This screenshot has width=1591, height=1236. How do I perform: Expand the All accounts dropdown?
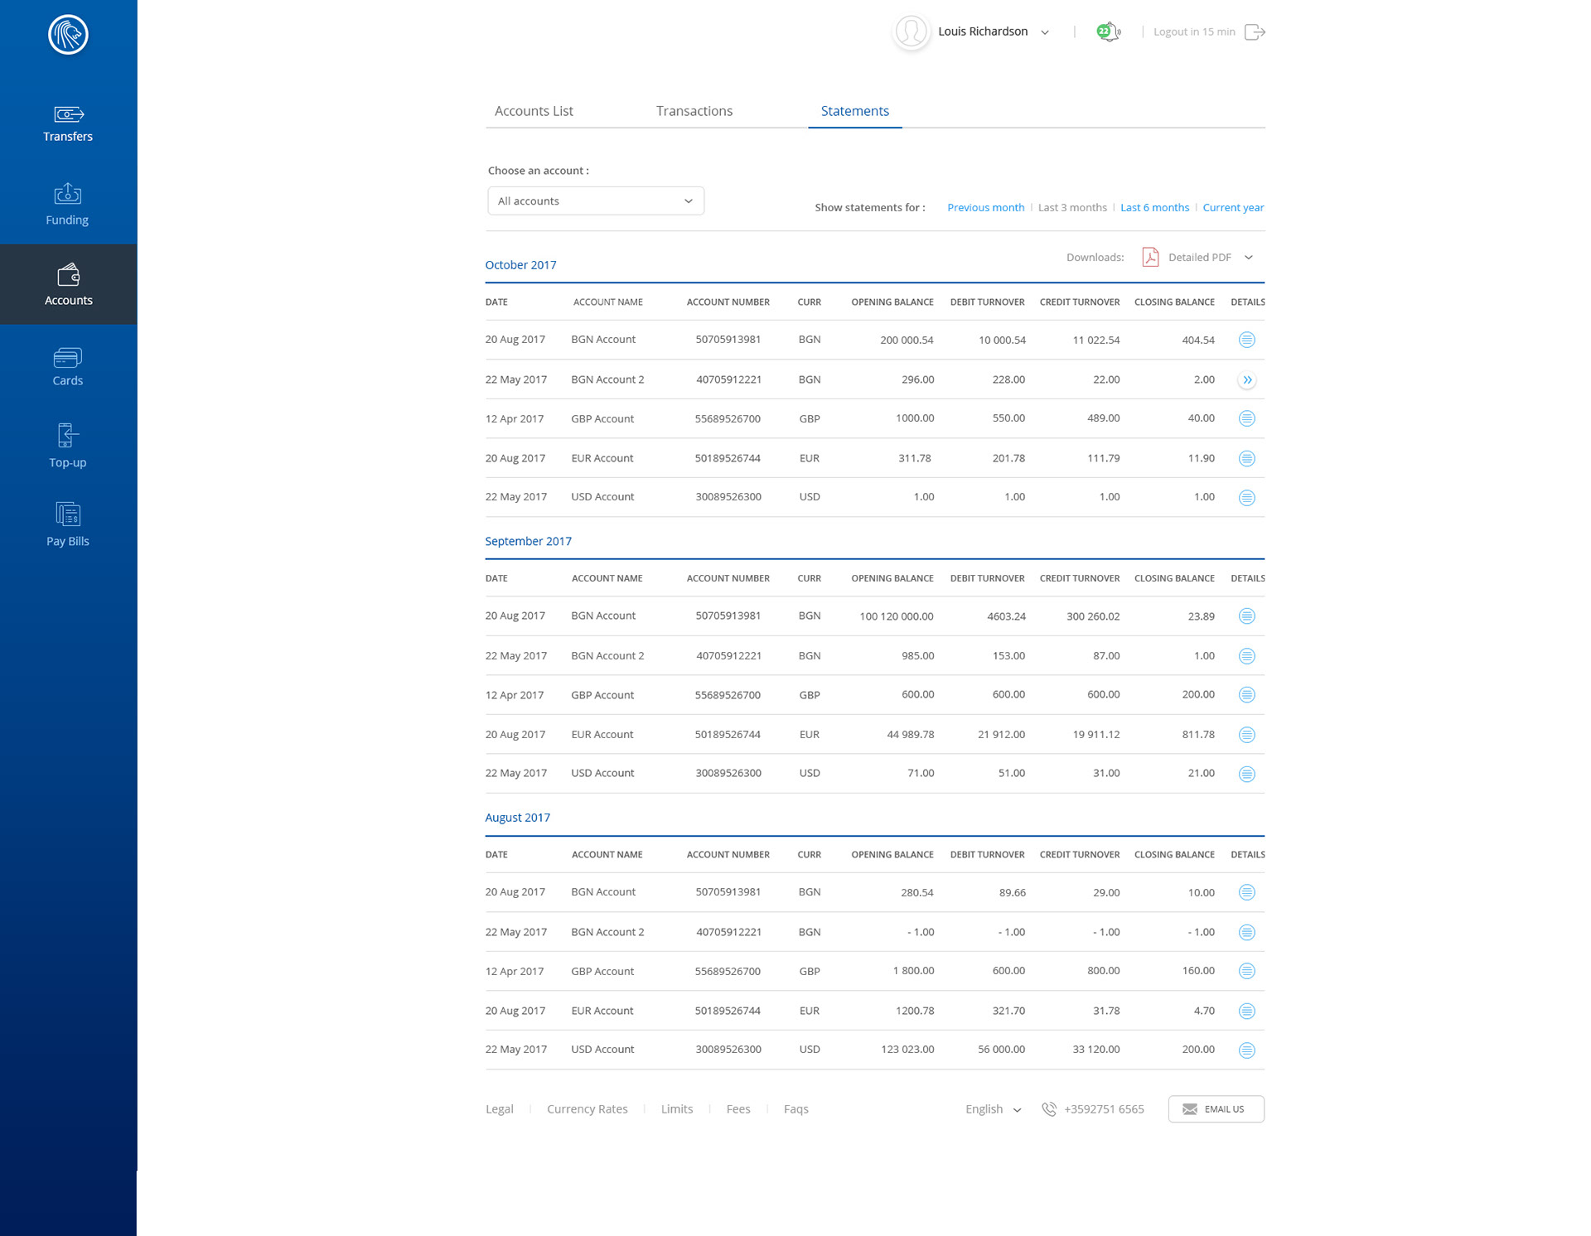point(595,201)
